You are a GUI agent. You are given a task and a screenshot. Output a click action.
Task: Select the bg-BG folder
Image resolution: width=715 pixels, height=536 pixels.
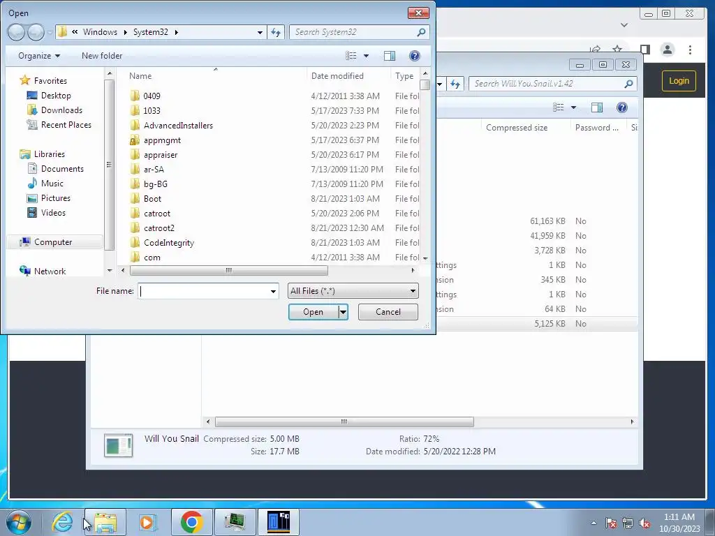pos(156,184)
